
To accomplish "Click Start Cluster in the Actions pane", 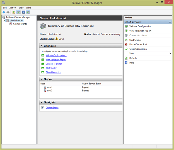I will click(x=135, y=40).
